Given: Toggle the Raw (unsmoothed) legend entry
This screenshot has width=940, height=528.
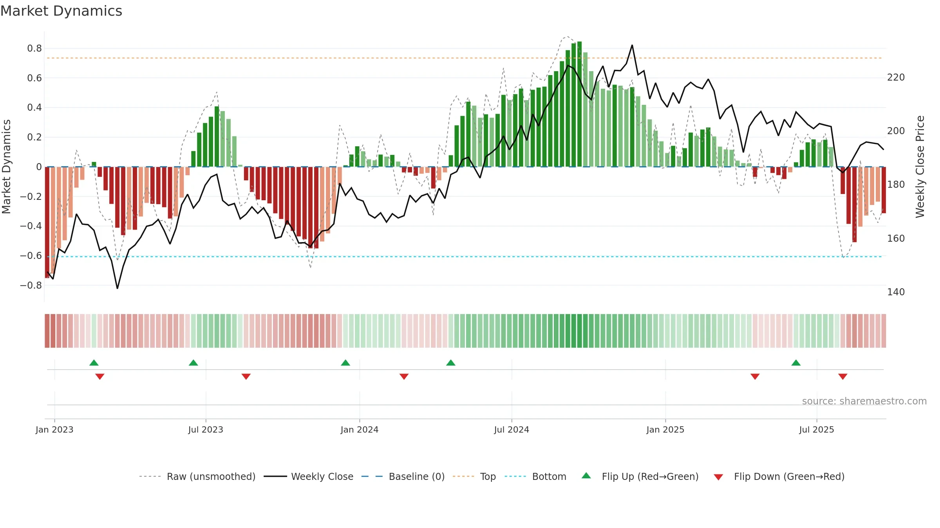Looking at the screenshot, I should pos(197,476).
